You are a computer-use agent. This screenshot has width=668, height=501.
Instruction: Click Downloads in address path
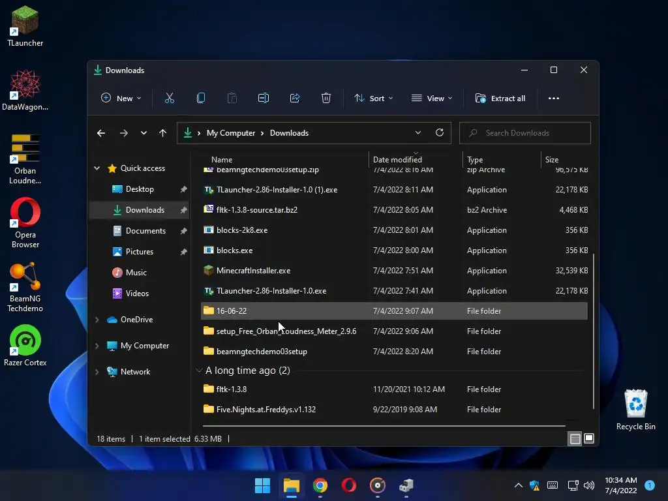click(x=289, y=133)
